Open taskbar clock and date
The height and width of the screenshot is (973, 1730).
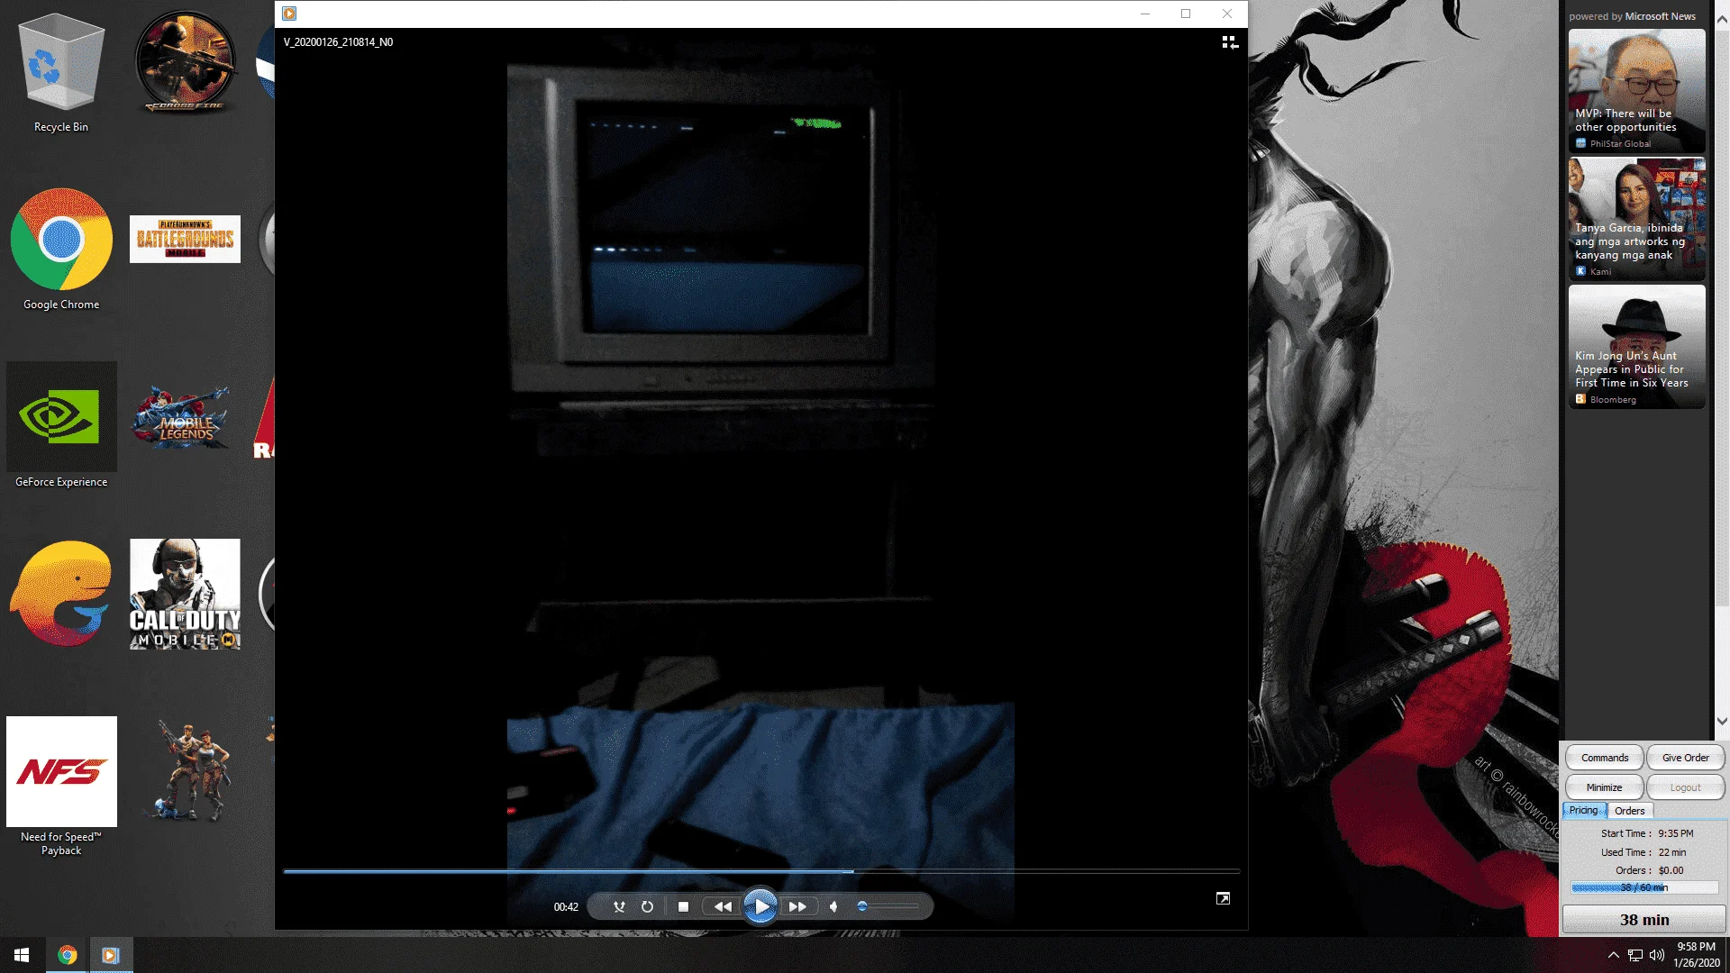(x=1696, y=955)
